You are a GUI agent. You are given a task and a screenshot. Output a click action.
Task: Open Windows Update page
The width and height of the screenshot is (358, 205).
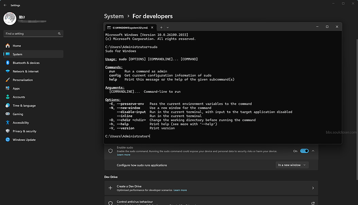tap(33, 140)
